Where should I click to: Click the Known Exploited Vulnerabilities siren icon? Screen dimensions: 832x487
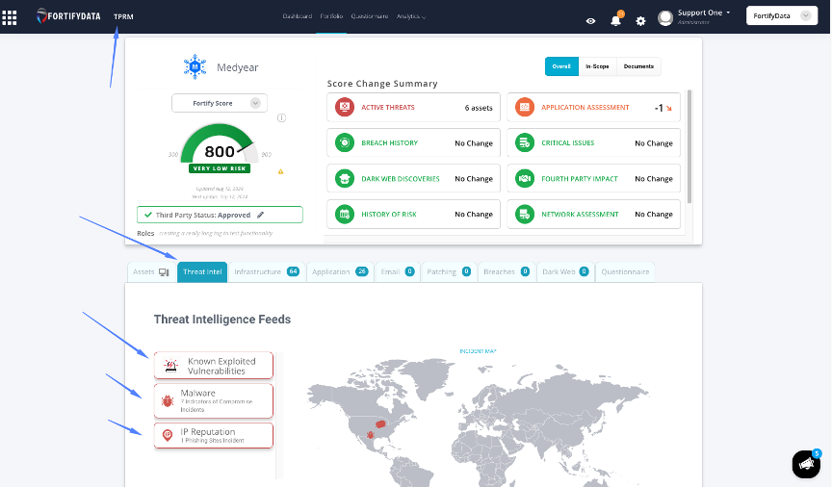[x=170, y=366]
